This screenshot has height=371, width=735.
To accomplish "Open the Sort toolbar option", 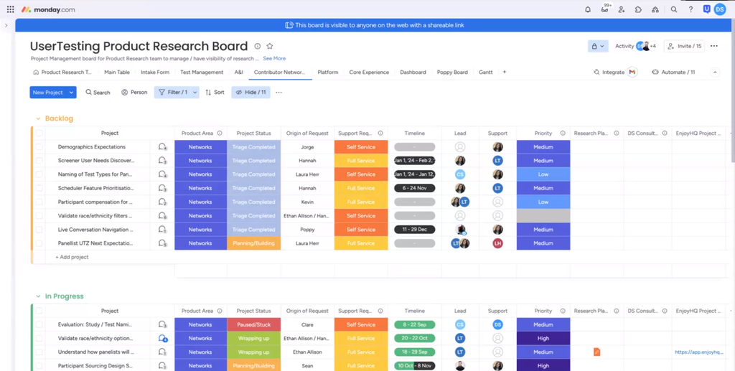I will [215, 93].
